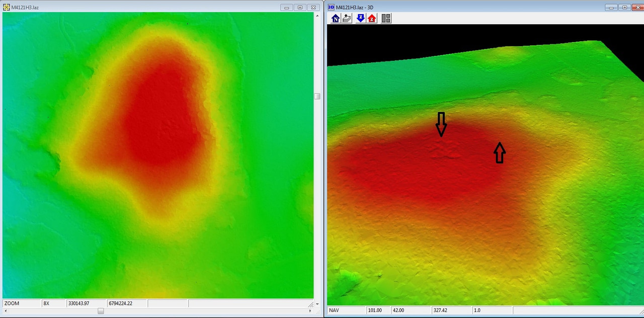Minimize the 3D view window
This screenshot has width=644, height=318.
[612, 8]
